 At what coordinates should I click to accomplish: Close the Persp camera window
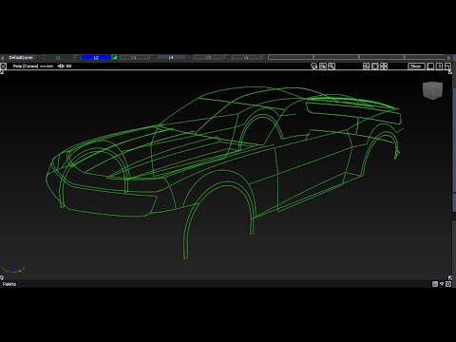click(x=3, y=66)
